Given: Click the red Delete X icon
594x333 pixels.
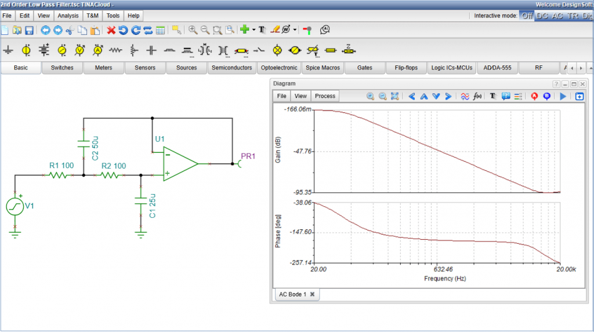Looking at the screenshot, I should 111,30.
